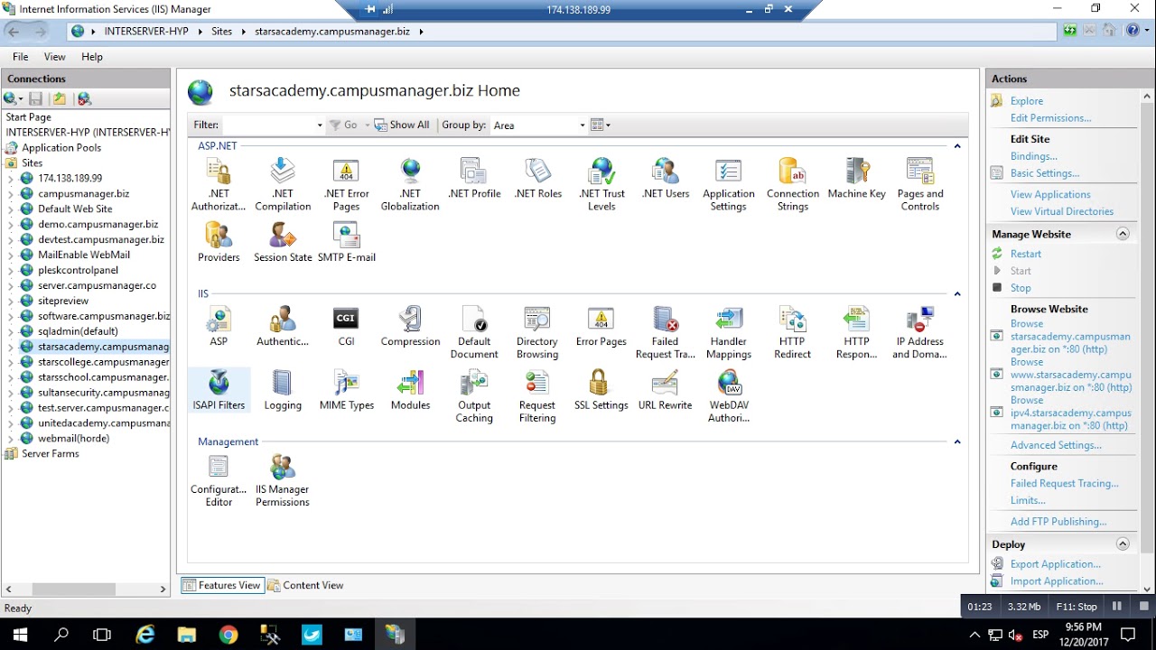
Task: Open the Logging feature
Action: pos(283,389)
